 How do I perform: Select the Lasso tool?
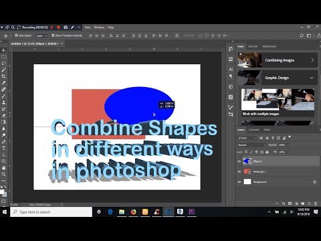[x=3, y=64]
